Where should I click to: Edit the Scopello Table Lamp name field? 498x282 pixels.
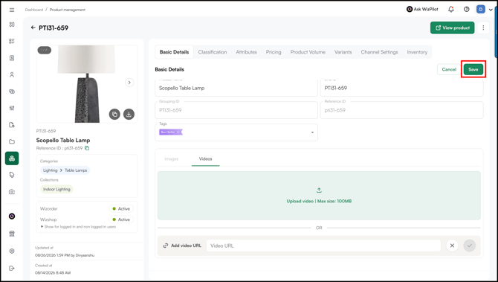[x=236, y=88]
